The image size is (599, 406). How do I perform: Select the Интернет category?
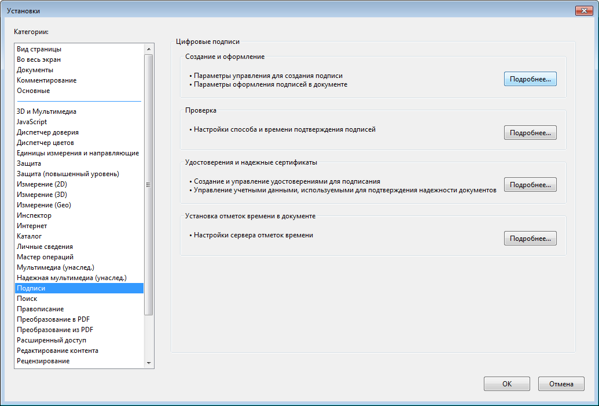click(x=32, y=226)
